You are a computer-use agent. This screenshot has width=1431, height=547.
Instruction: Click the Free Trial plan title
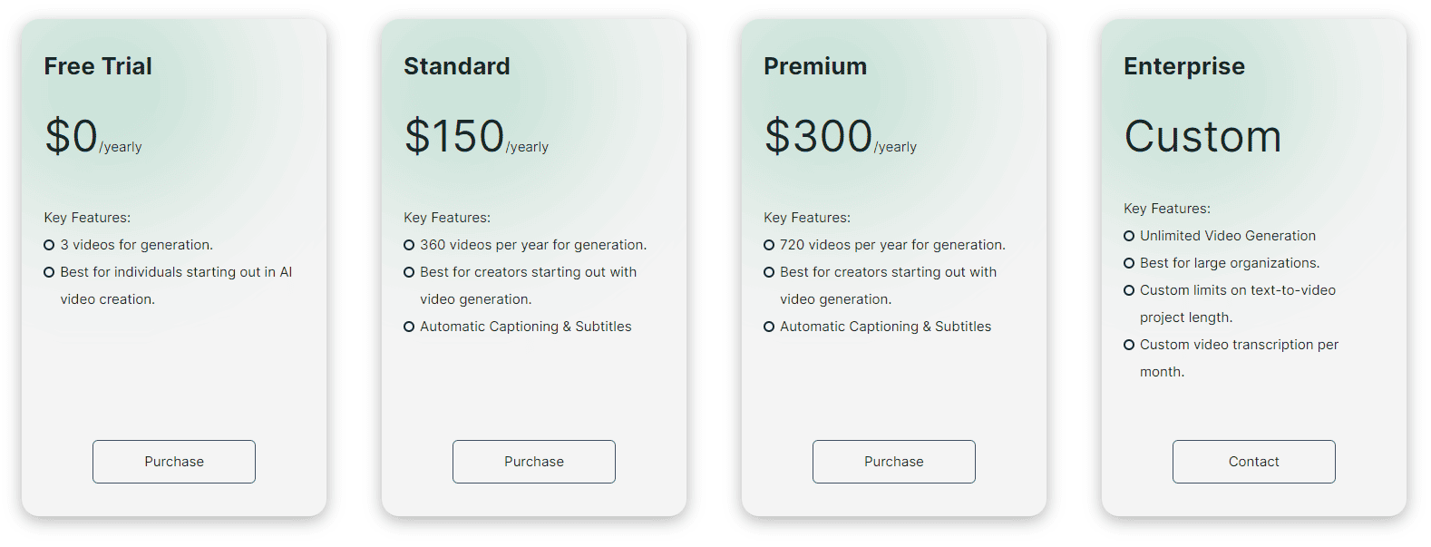[x=98, y=65]
